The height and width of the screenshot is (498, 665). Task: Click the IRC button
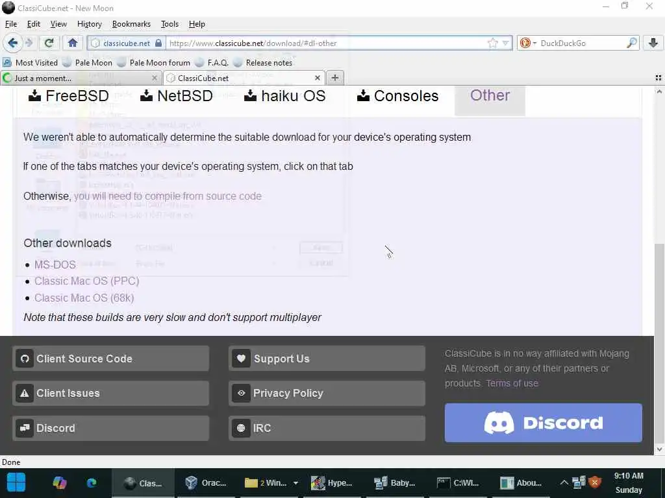click(327, 428)
